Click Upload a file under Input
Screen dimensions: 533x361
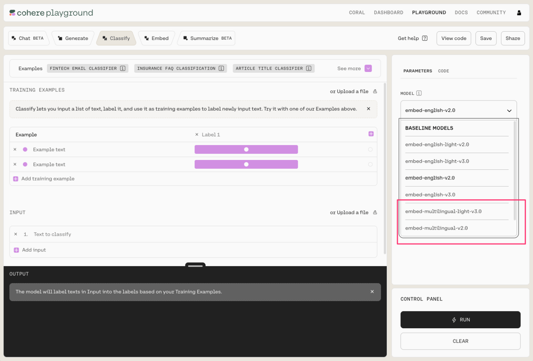tap(353, 212)
